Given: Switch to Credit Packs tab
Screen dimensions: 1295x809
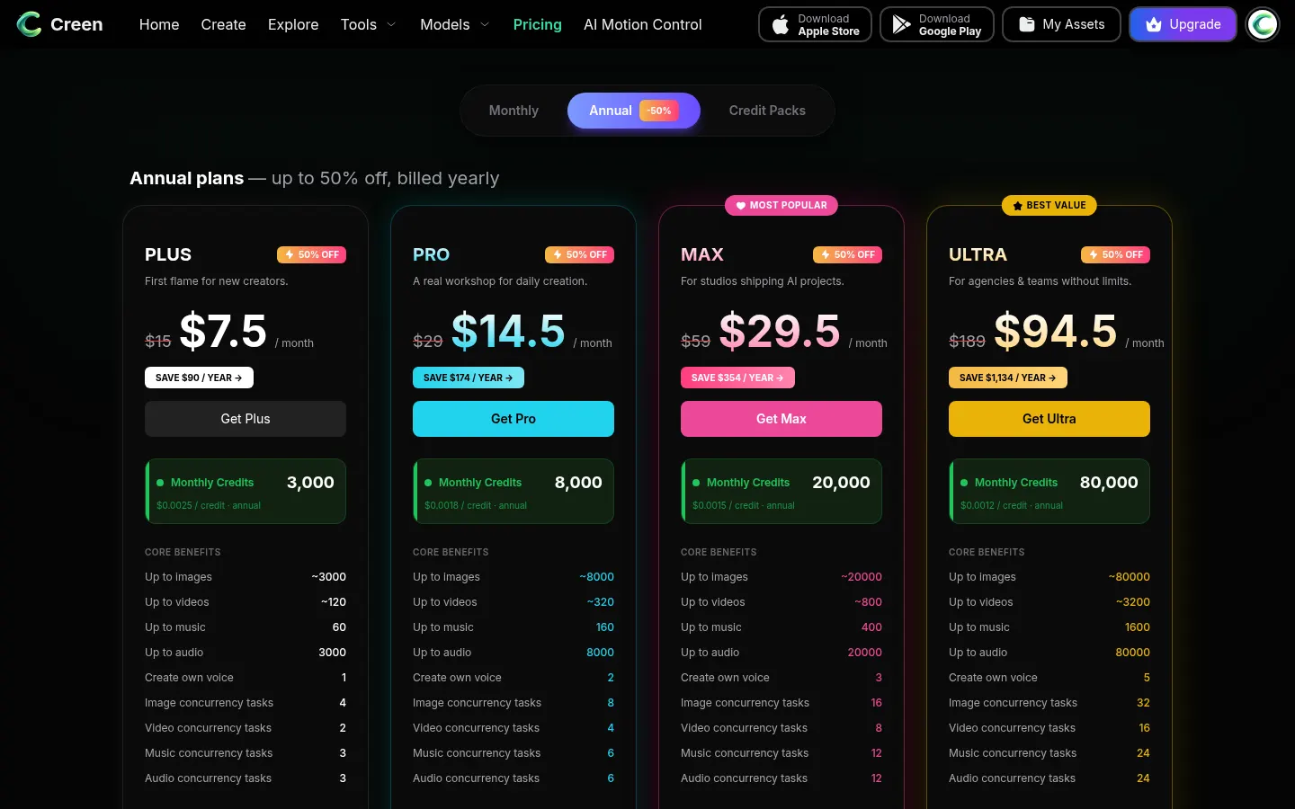Looking at the screenshot, I should 767,111.
